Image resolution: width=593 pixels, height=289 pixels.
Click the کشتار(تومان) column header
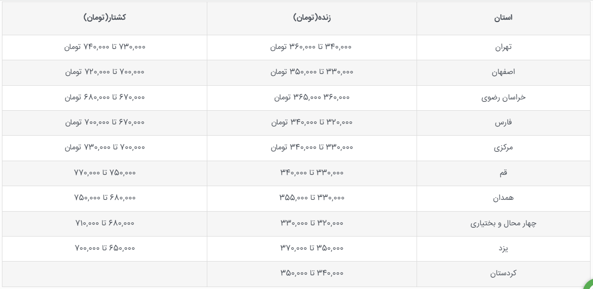pyautogui.click(x=104, y=18)
